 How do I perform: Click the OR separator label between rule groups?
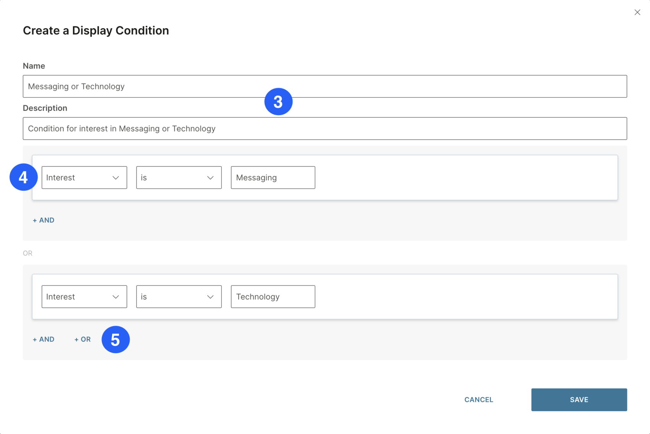tap(28, 253)
